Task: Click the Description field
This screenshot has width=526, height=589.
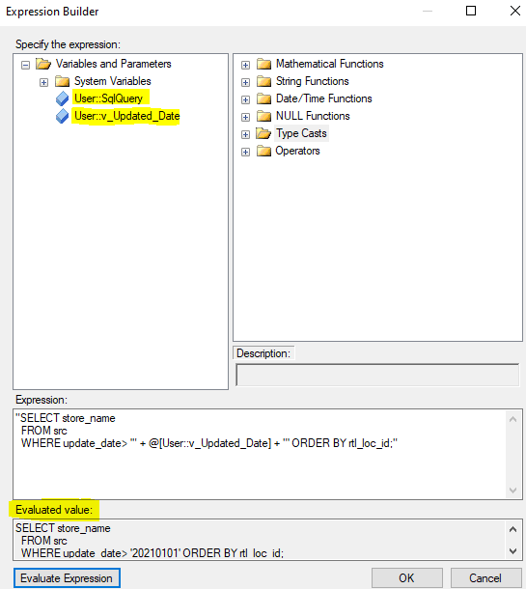Action: (x=377, y=375)
